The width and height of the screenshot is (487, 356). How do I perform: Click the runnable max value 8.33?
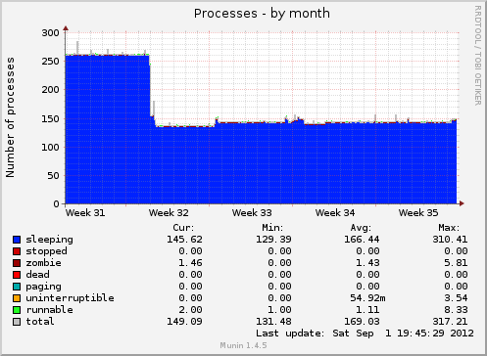(x=456, y=310)
